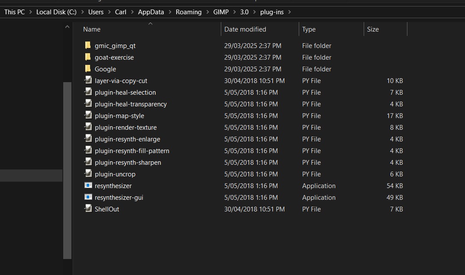Click the resynthesizer-gui application icon
Screen dimensions: 465x275
tap(88, 197)
